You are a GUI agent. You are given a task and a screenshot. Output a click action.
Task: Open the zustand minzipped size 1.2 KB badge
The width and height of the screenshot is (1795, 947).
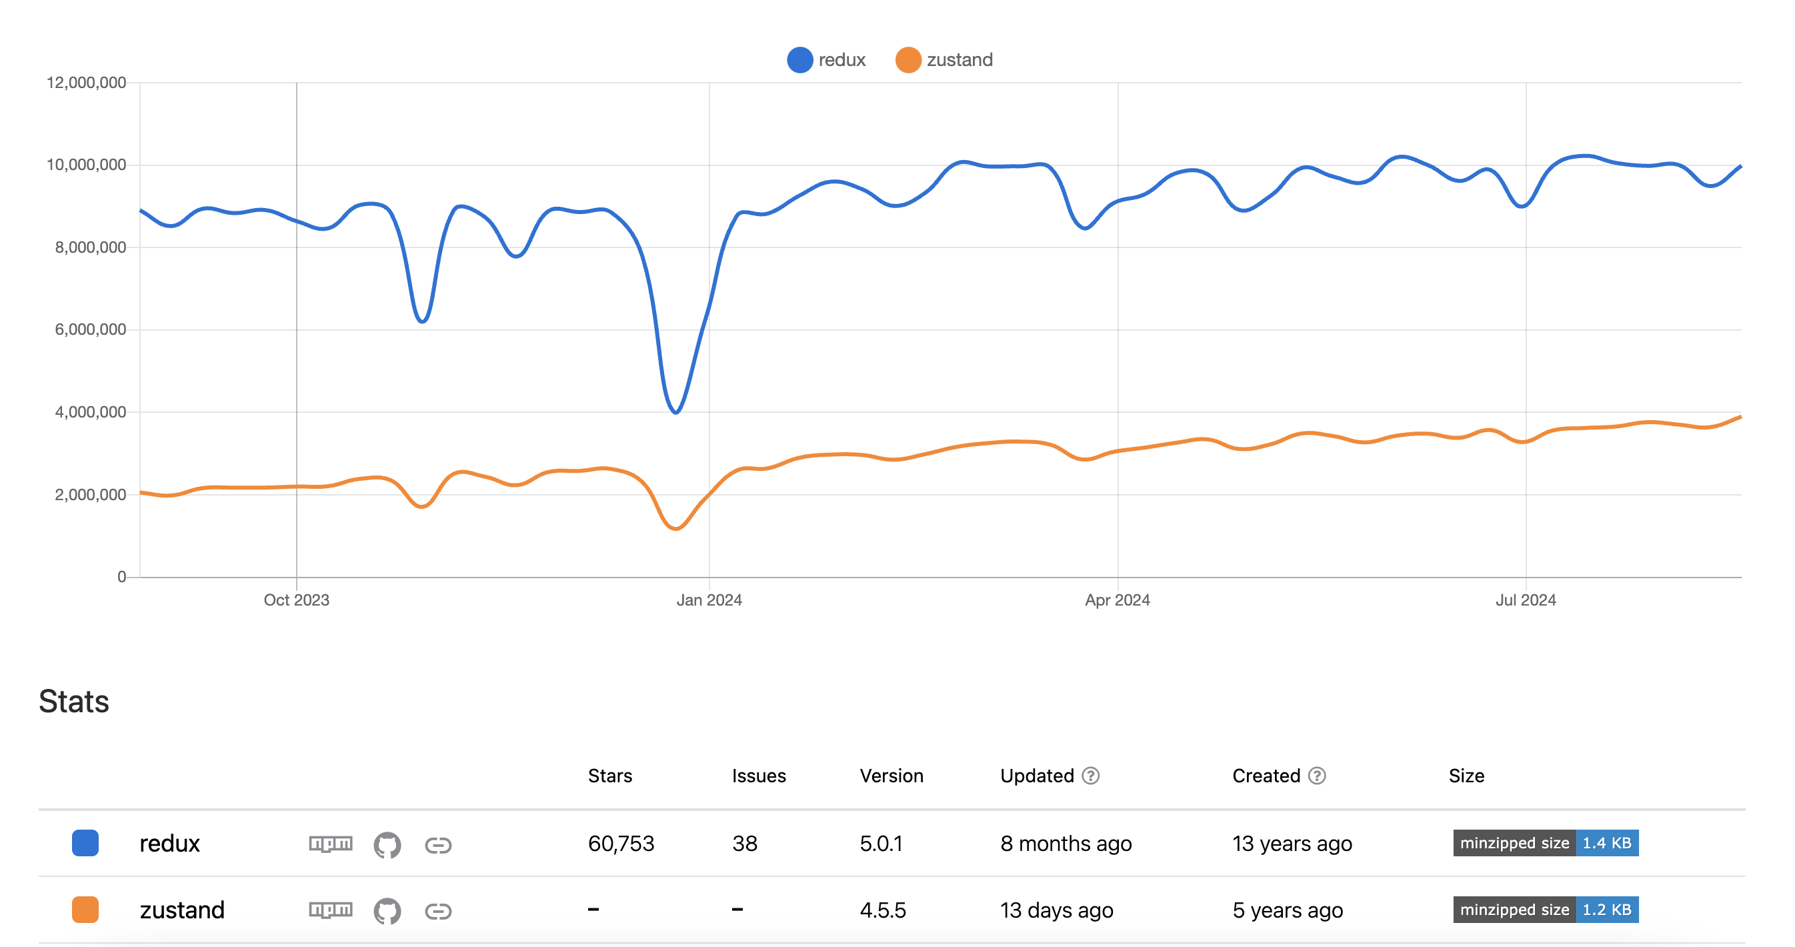pyautogui.click(x=1546, y=910)
